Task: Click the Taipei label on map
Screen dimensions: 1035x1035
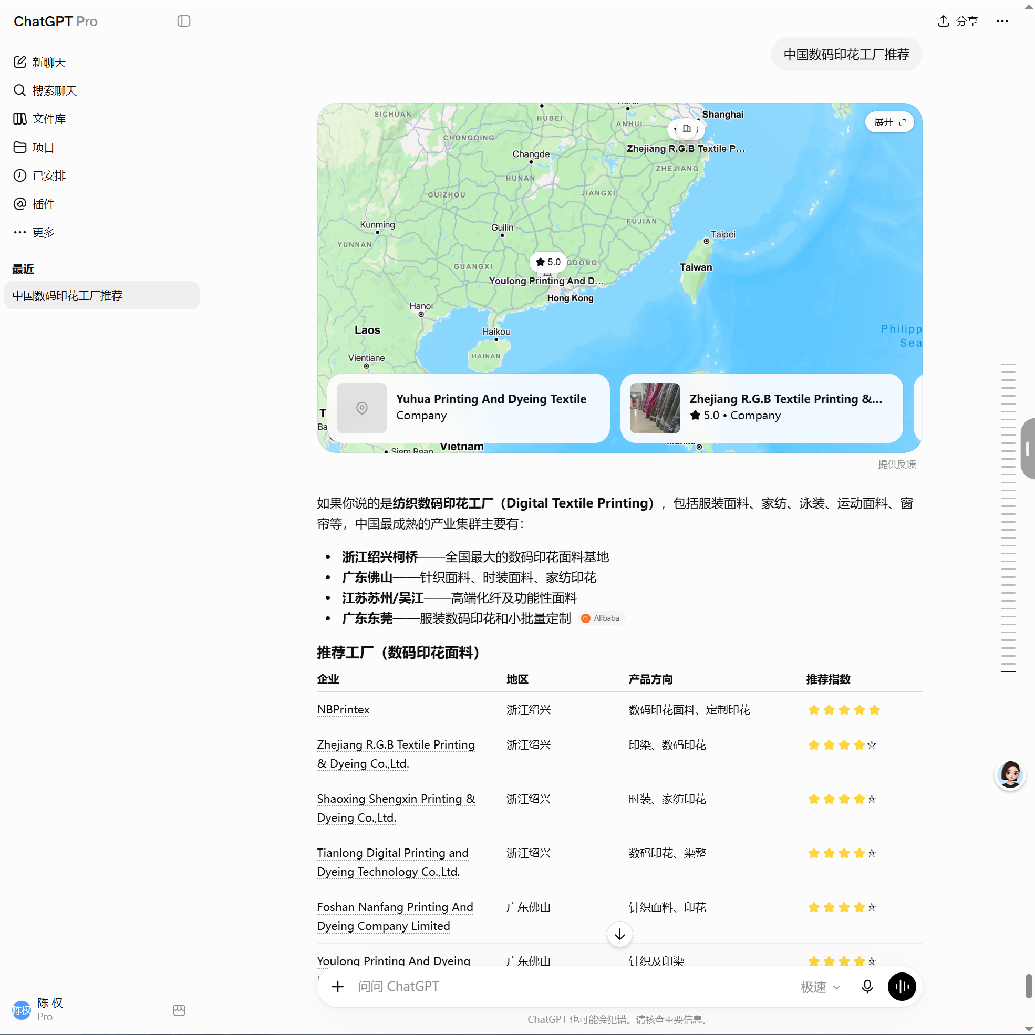Action: click(x=723, y=234)
